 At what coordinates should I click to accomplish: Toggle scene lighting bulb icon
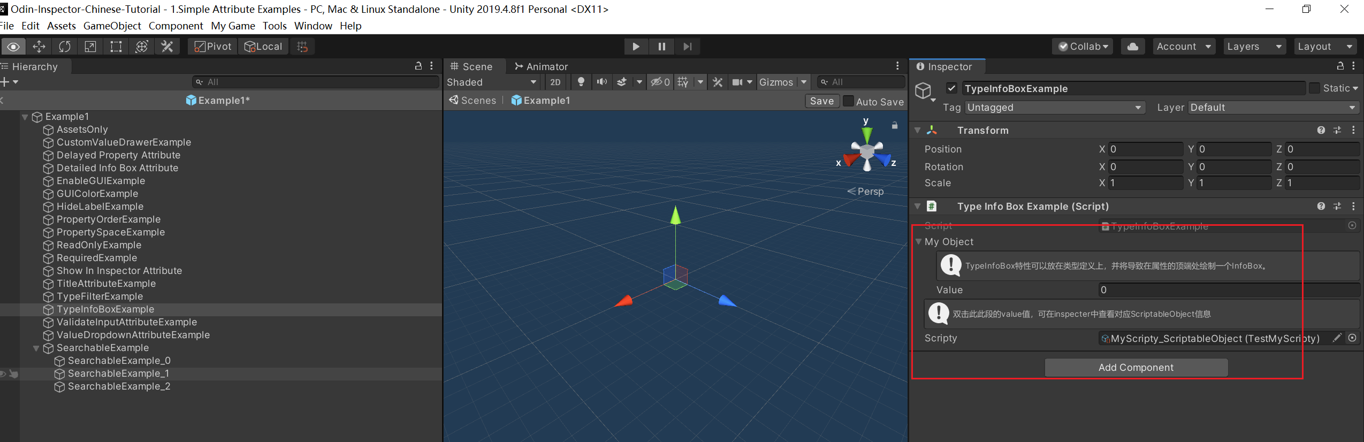pyautogui.click(x=581, y=82)
